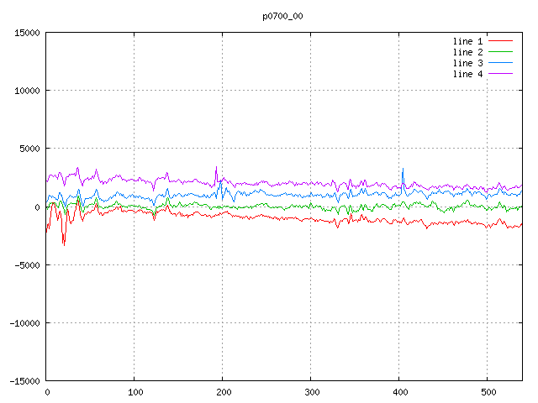Screen dimensions: 538x403
Task: Select the 'line 3' legend label
Action: 467,64
